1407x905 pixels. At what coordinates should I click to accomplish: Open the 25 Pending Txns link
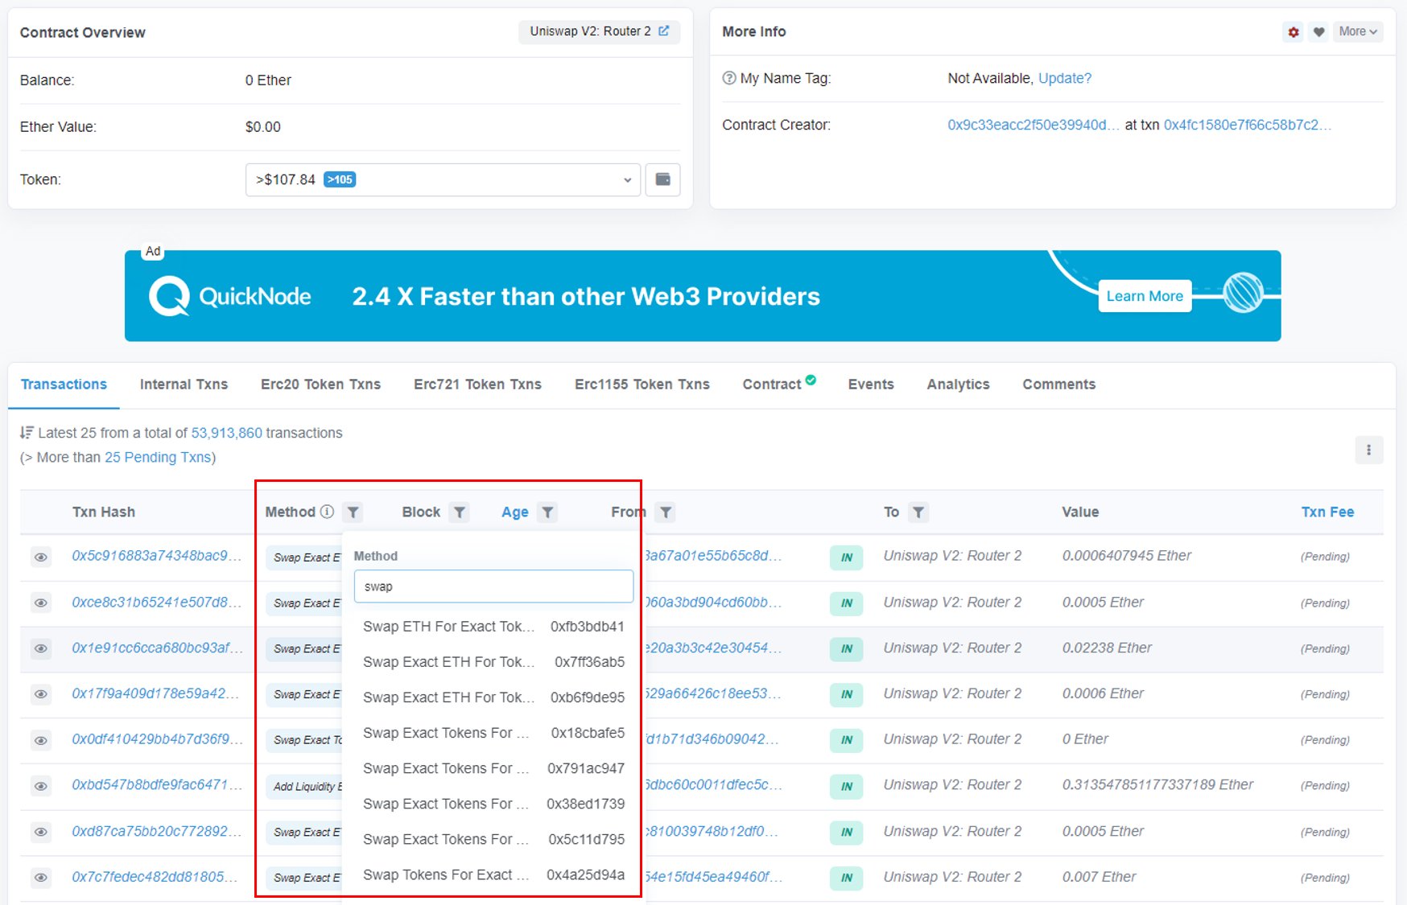tap(158, 457)
